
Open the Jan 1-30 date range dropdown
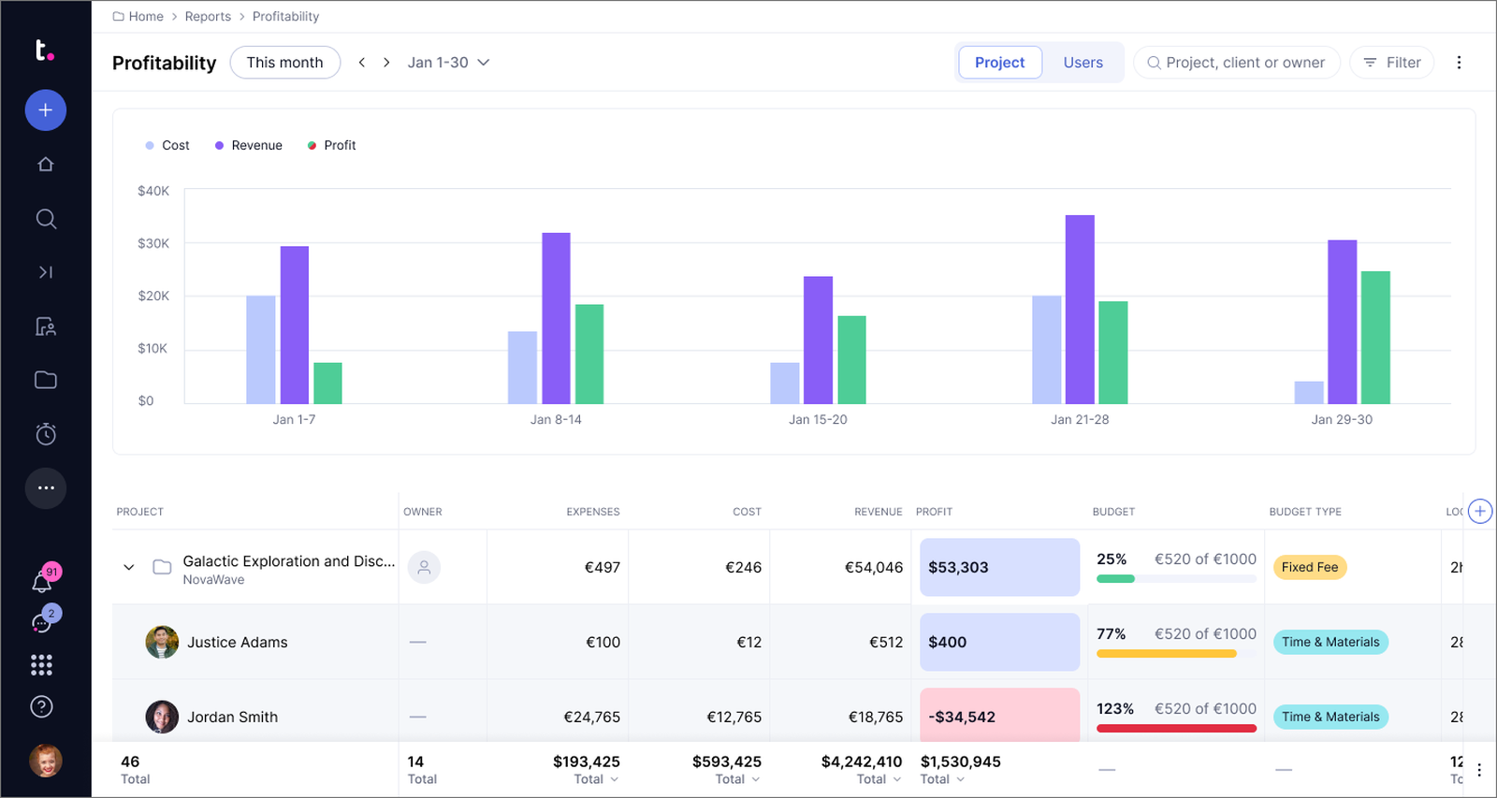point(448,63)
